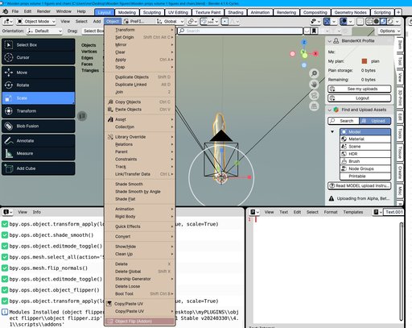Click the viewport zoom magnifier icon
The height and width of the screenshot is (328, 412).
pyautogui.click(x=314, y=73)
